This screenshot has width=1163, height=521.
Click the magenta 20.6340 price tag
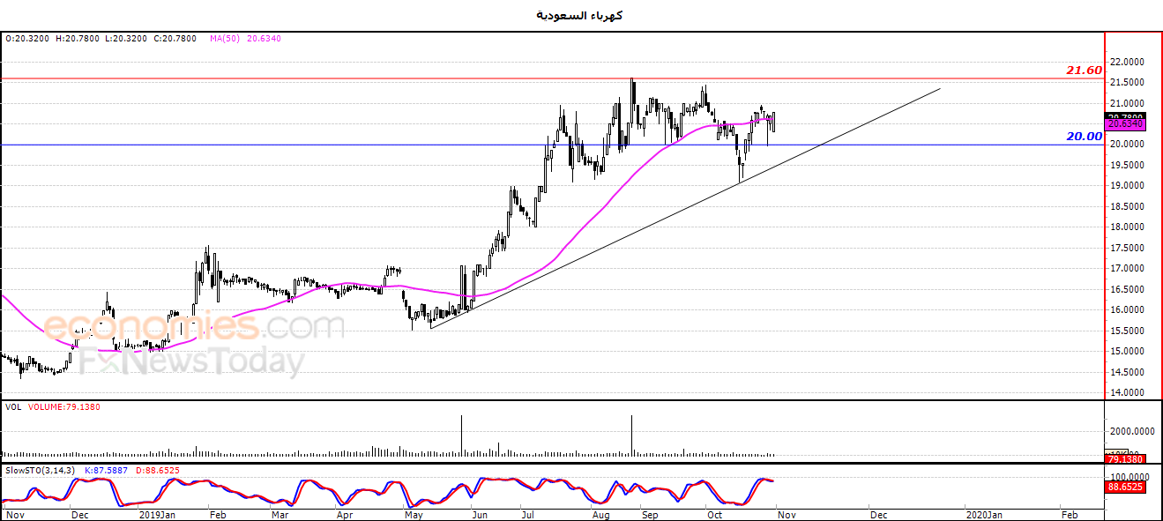[x=1125, y=124]
